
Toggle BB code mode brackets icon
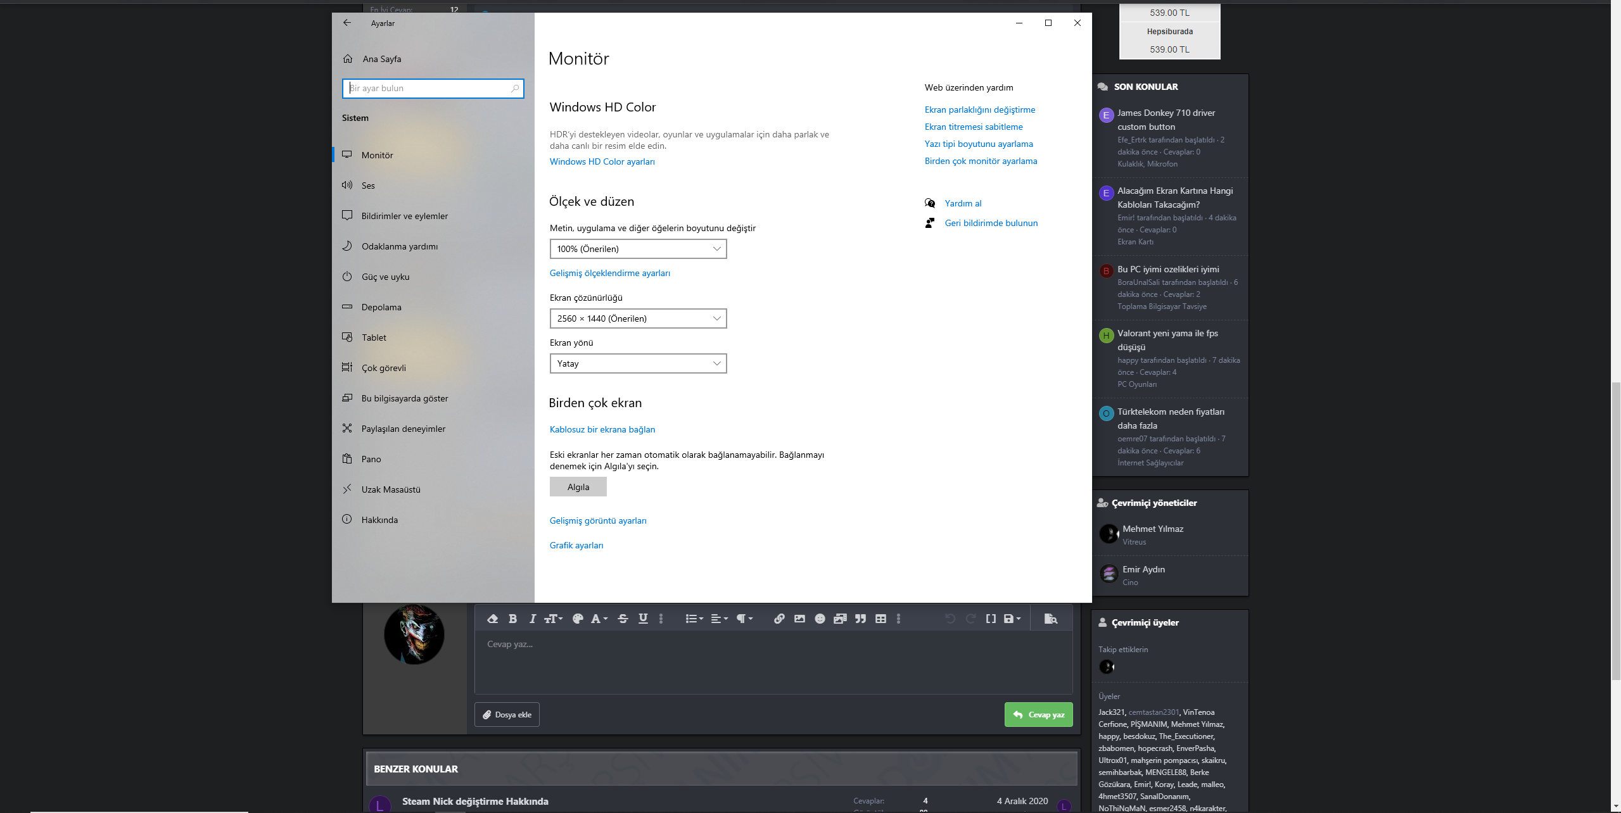[991, 619]
